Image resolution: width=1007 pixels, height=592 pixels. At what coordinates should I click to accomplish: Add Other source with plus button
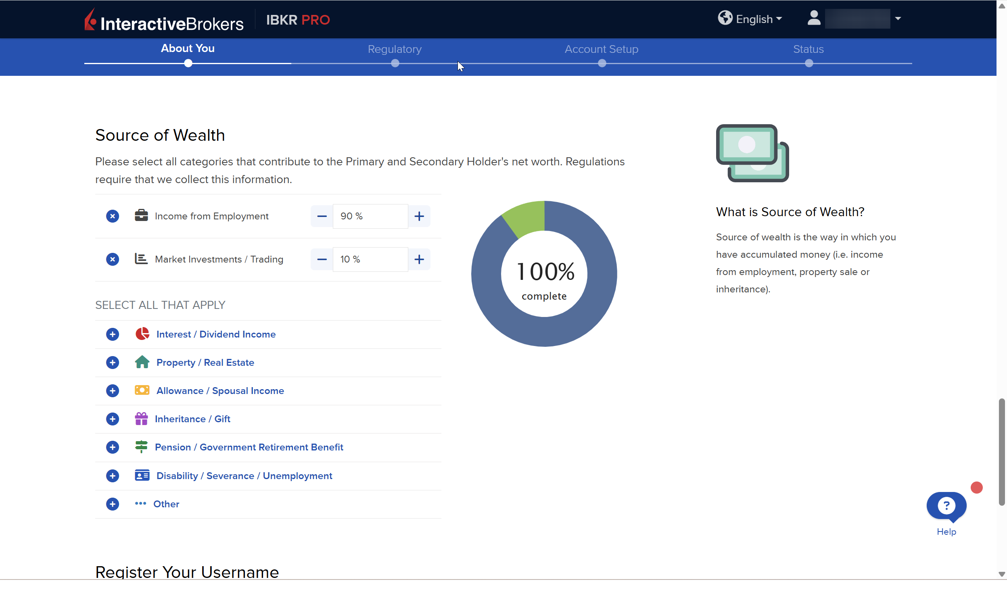(113, 504)
